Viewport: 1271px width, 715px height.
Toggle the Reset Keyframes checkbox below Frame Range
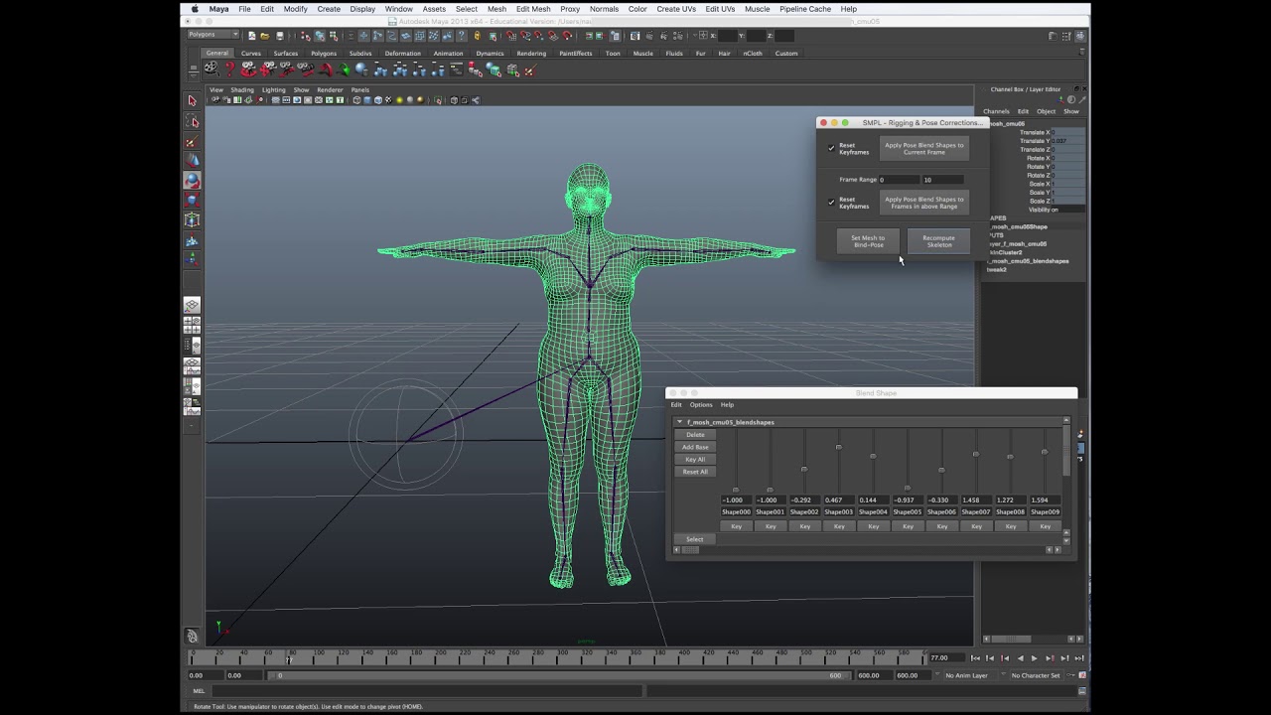coord(832,202)
